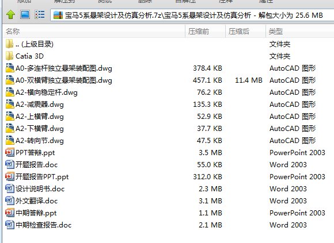The width and height of the screenshot is (334, 243).
Task: Click the 3.1 MB size value
Action: coord(210,201)
